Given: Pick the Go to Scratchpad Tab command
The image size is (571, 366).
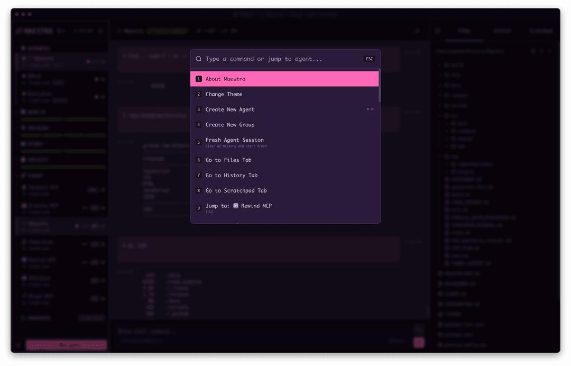Looking at the screenshot, I should [x=284, y=191].
